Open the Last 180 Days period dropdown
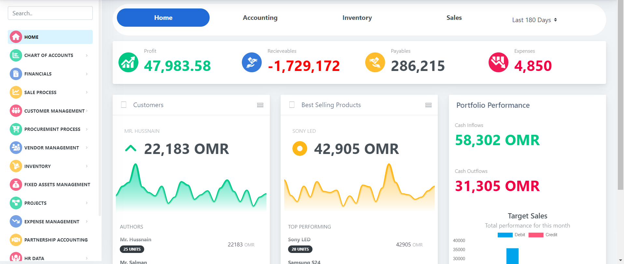This screenshot has height=264, width=624. pos(534,20)
